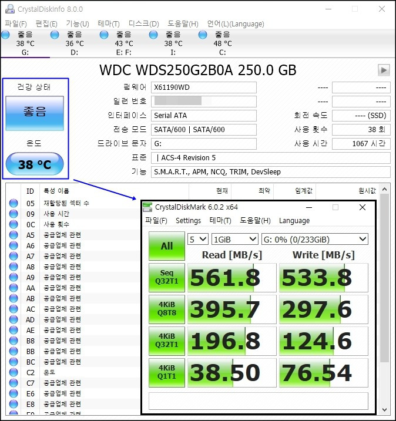Select the D: drive status orb
Screen dimensions: 396x421
pyautogui.click(x=55, y=35)
